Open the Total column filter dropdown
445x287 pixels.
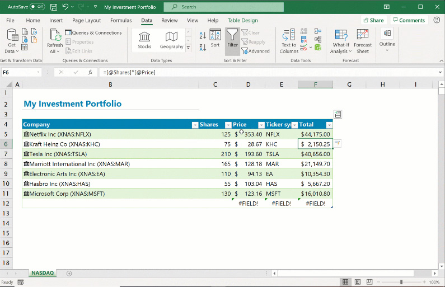[329, 125]
